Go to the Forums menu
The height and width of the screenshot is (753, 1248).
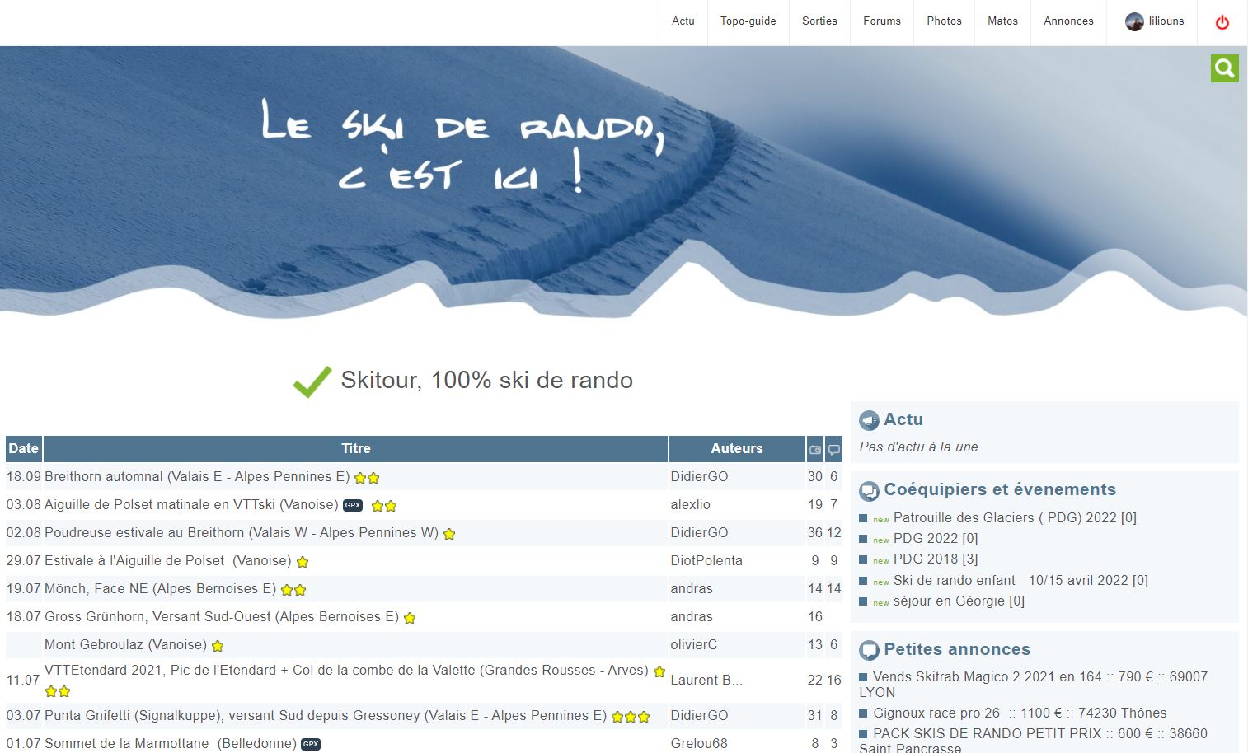(x=881, y=21)
